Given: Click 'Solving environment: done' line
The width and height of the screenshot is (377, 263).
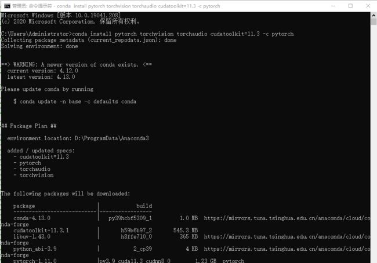Looking at the screenshot, I should pos(39,46).
